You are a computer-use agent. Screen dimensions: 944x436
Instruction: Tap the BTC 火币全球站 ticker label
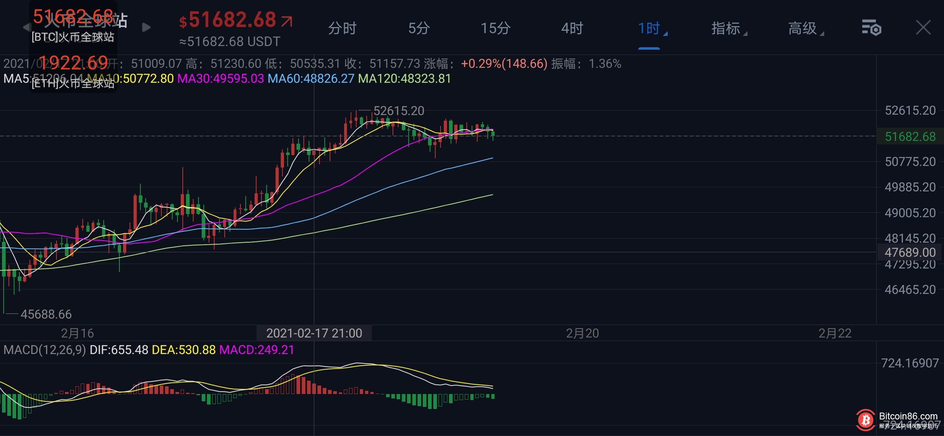(x=73, y=37)
